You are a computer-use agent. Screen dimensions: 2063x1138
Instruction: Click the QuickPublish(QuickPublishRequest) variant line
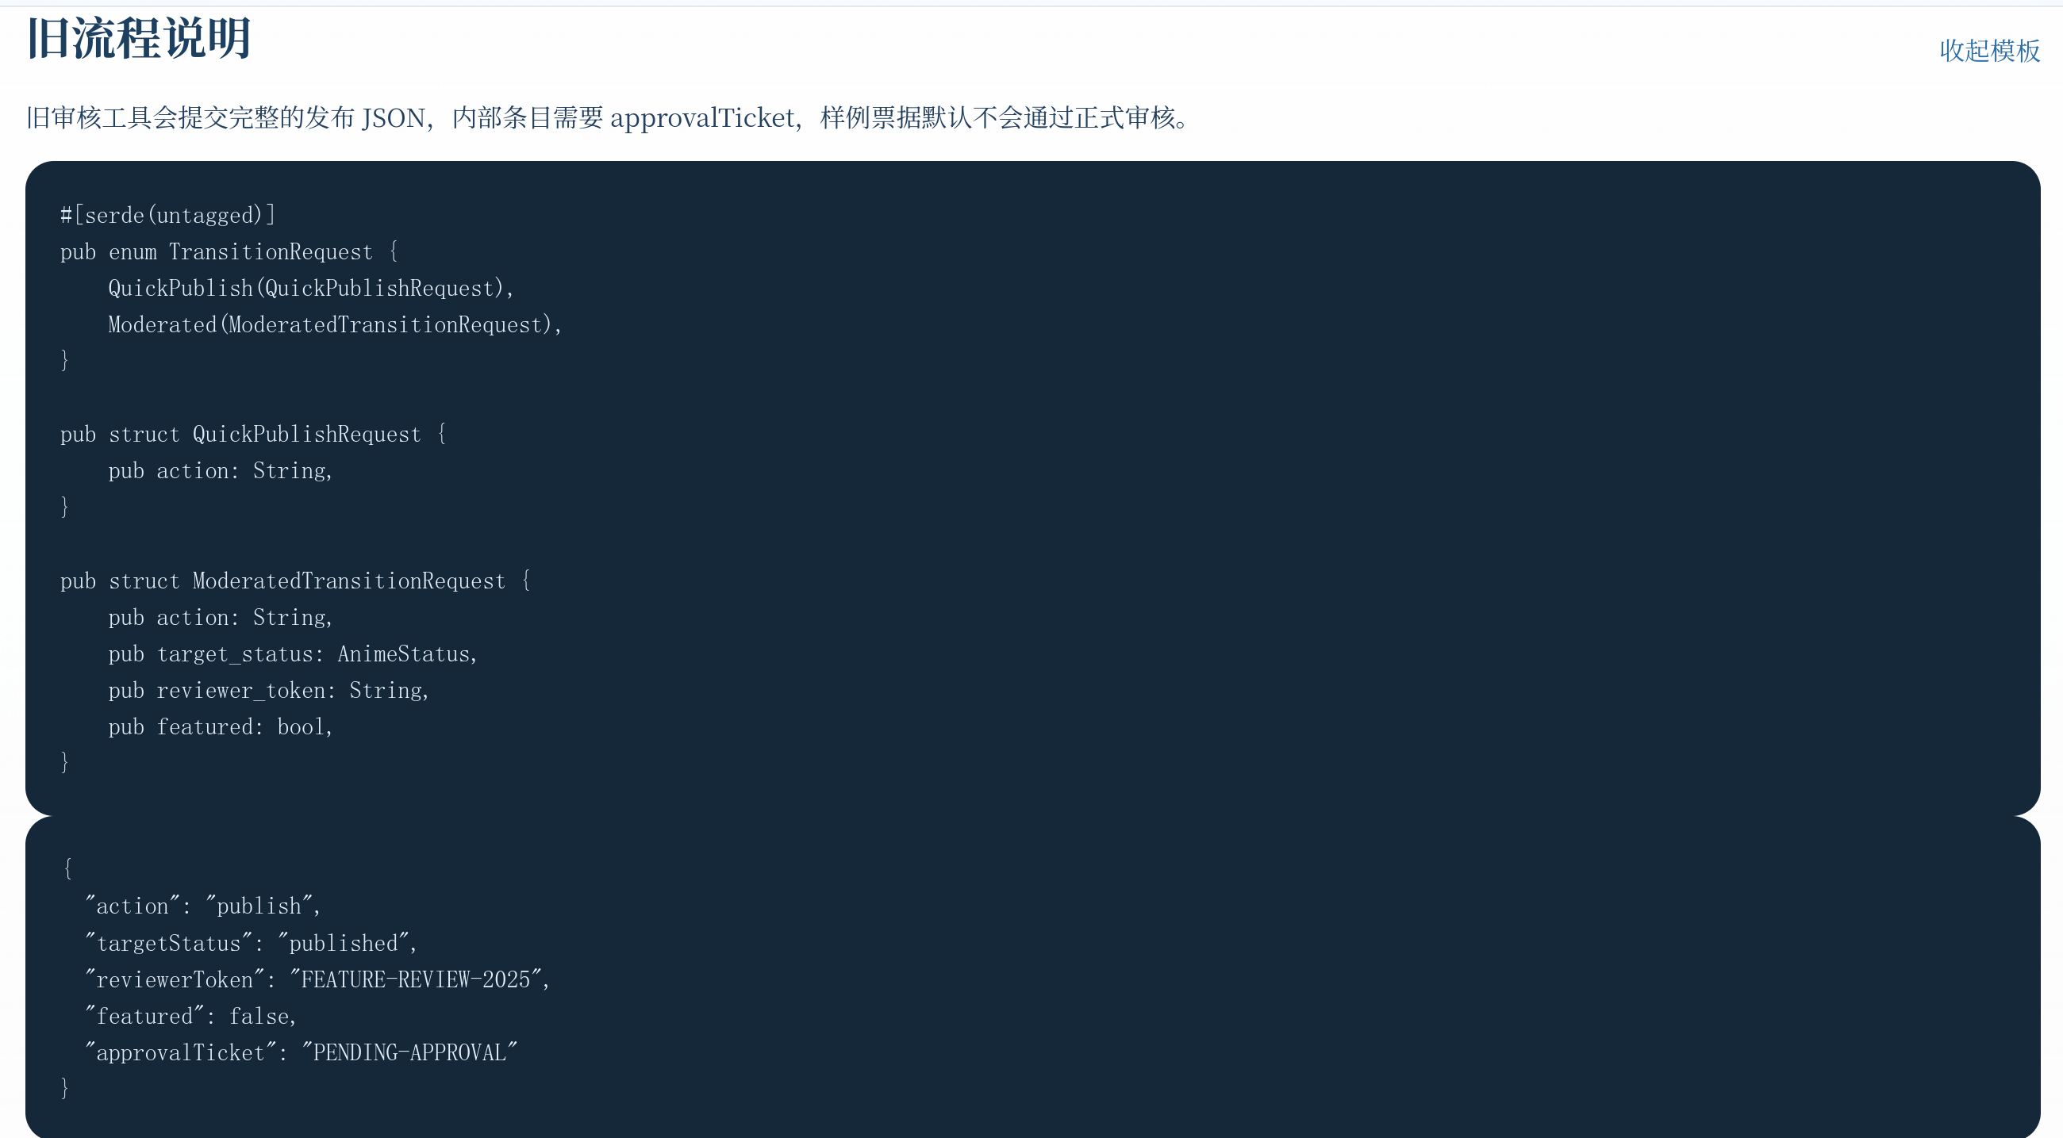pyautogui.click(x=311, y=288)
